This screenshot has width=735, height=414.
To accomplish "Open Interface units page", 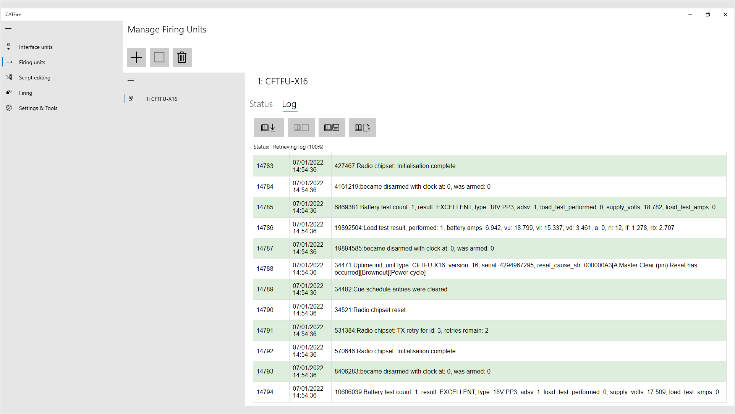I will pos(36,47).
